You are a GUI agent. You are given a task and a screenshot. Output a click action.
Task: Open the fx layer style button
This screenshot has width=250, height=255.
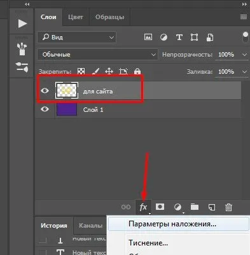pos(143,207)
